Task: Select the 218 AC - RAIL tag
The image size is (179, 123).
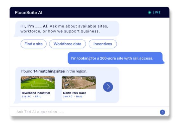Action: [31, 96]
